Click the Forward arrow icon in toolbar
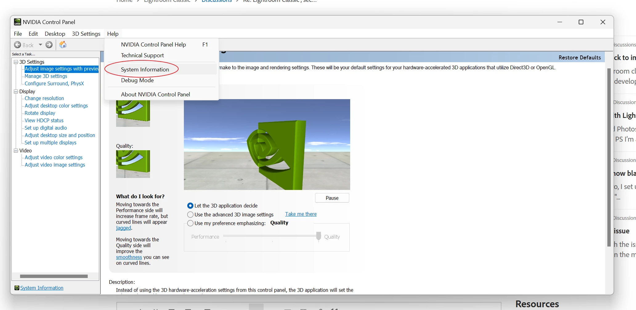 [49, 45]
